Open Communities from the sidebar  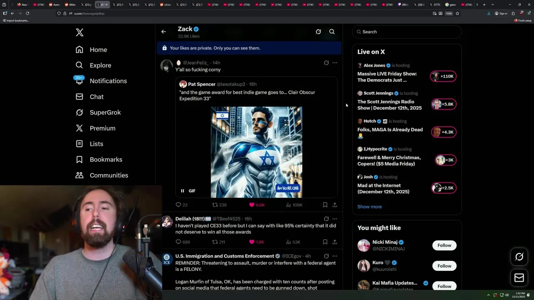[102, 175]
